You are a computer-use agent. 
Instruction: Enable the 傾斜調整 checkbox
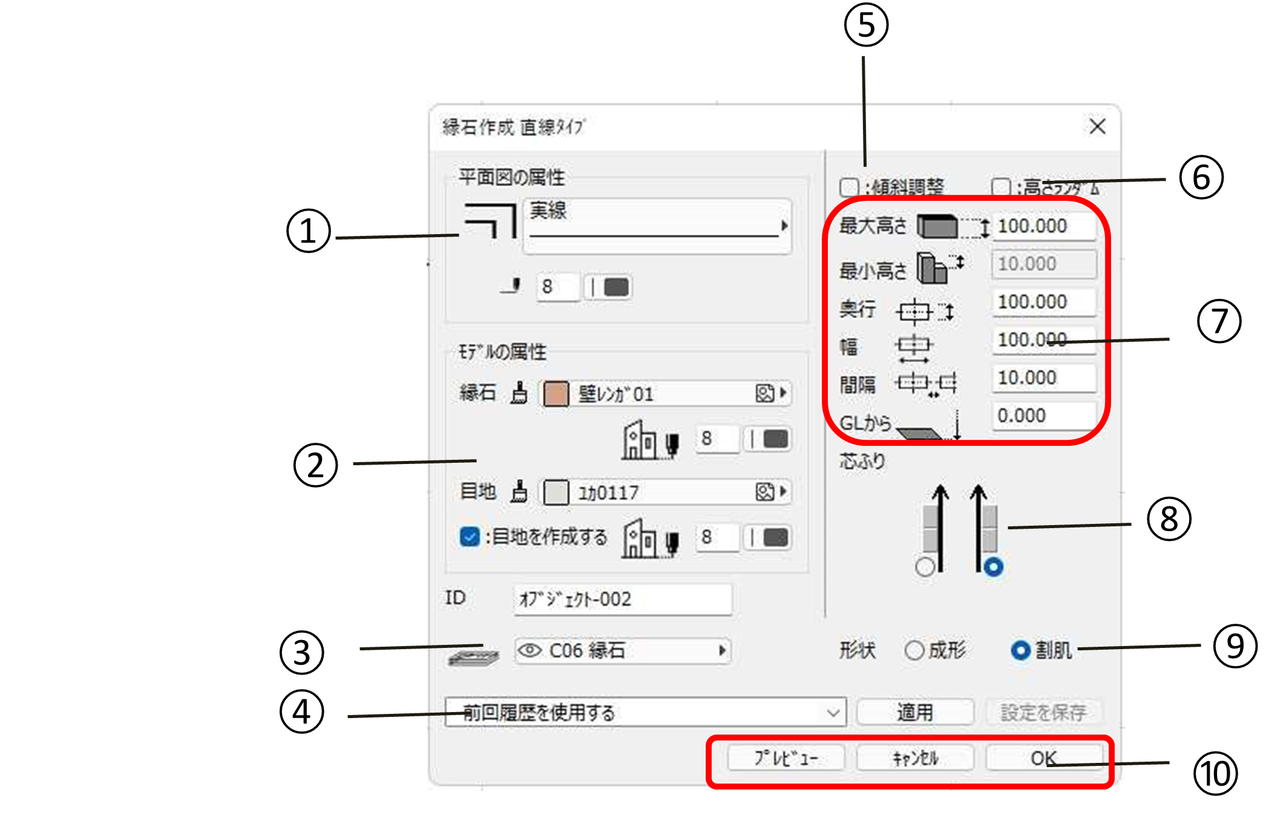(849, 187)
